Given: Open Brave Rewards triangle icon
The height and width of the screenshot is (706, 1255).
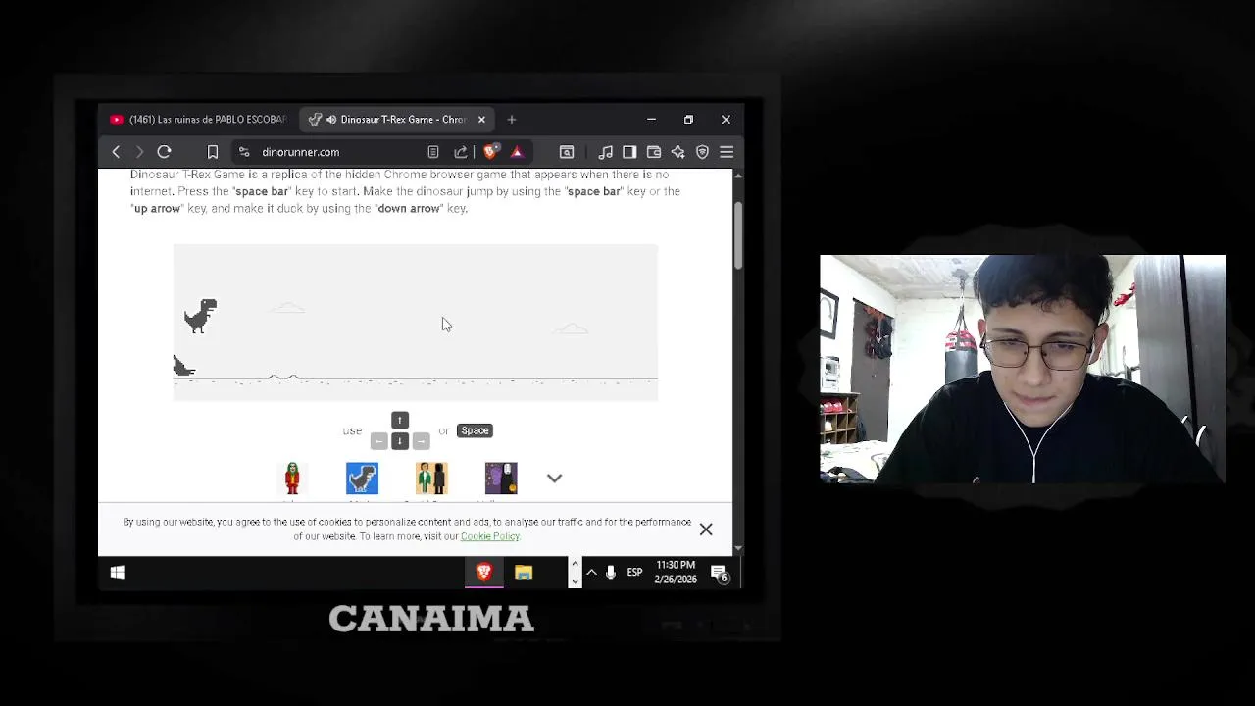Looking at the screenshot, I should pos(517,152).
